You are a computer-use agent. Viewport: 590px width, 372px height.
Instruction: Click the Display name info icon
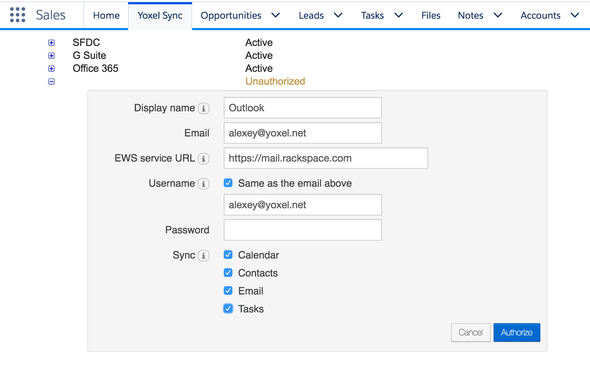click(x=204, y=108)
